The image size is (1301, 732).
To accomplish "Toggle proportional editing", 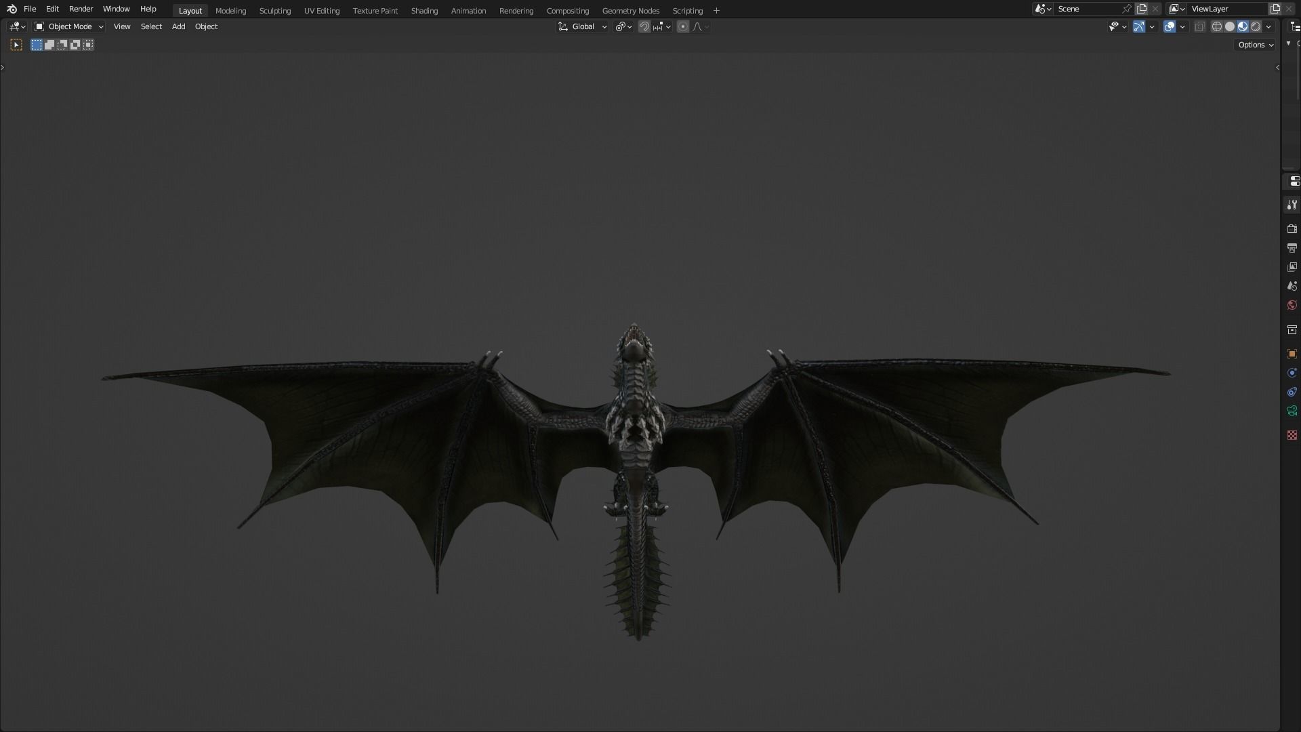I will (x=683, y=26).
